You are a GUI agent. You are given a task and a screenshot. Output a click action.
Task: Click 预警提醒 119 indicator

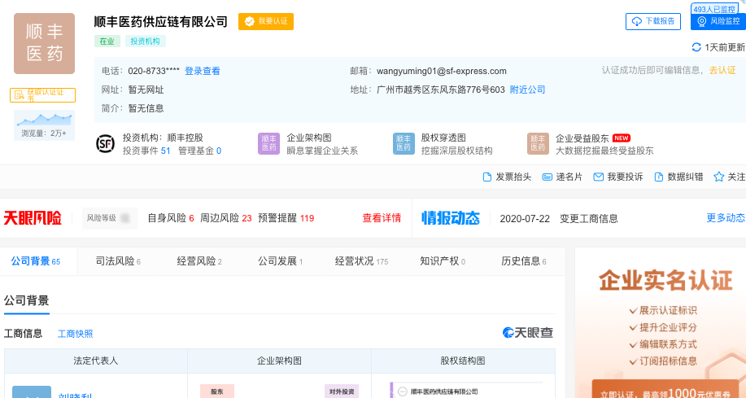286,218
